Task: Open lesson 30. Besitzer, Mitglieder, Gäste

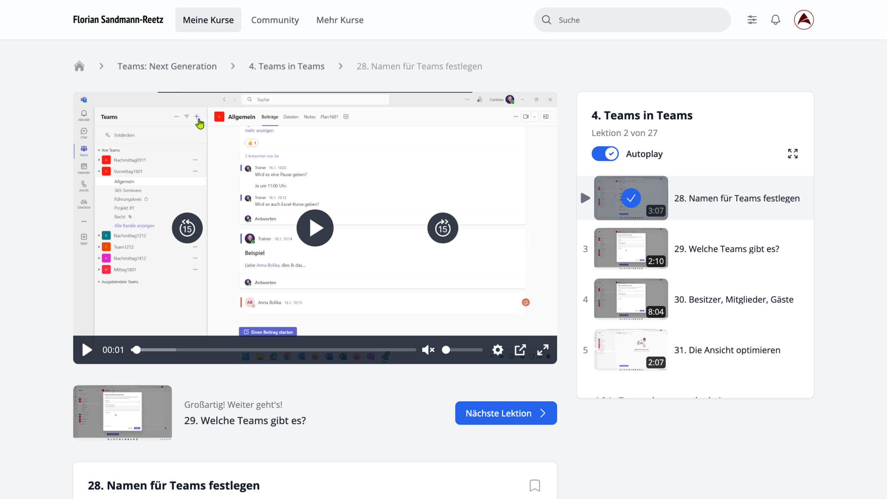Action: pos(733,299)
